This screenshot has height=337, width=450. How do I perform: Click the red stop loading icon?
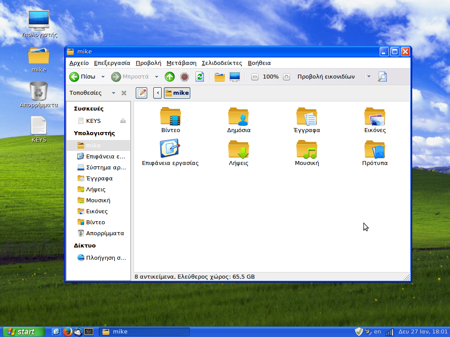pos(185,77)
